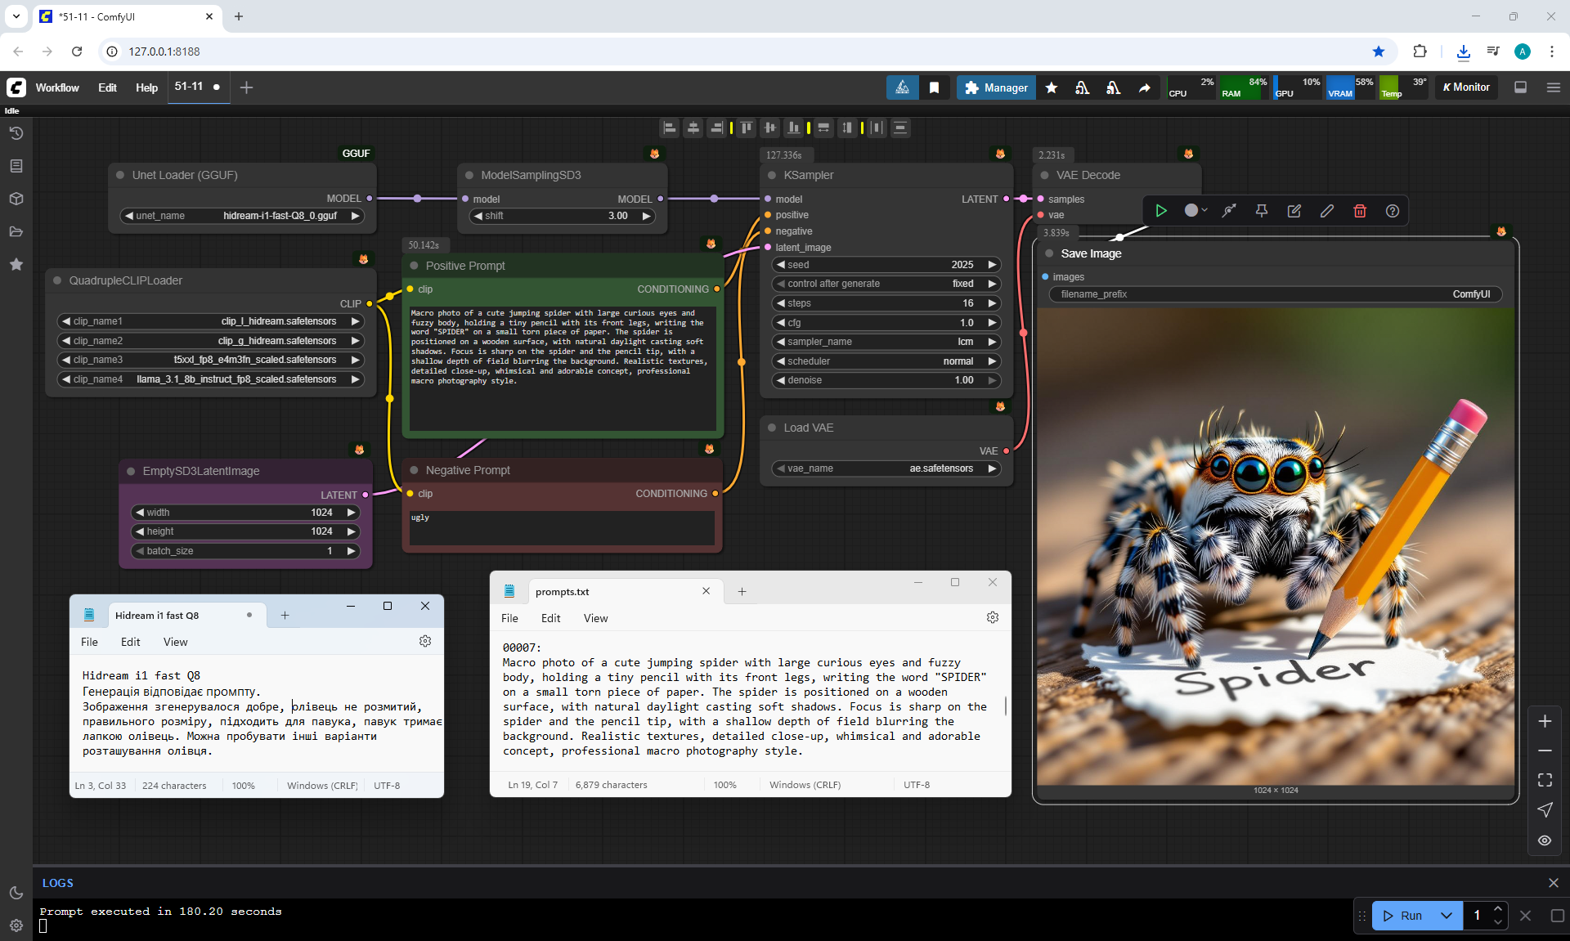
Task: Expand the Run button dropdown arrow
Action: [1446, 916]
